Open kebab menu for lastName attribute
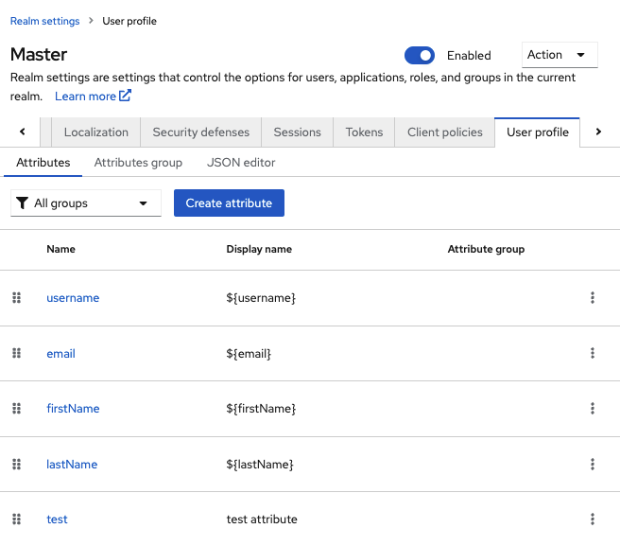 [593, 465]
